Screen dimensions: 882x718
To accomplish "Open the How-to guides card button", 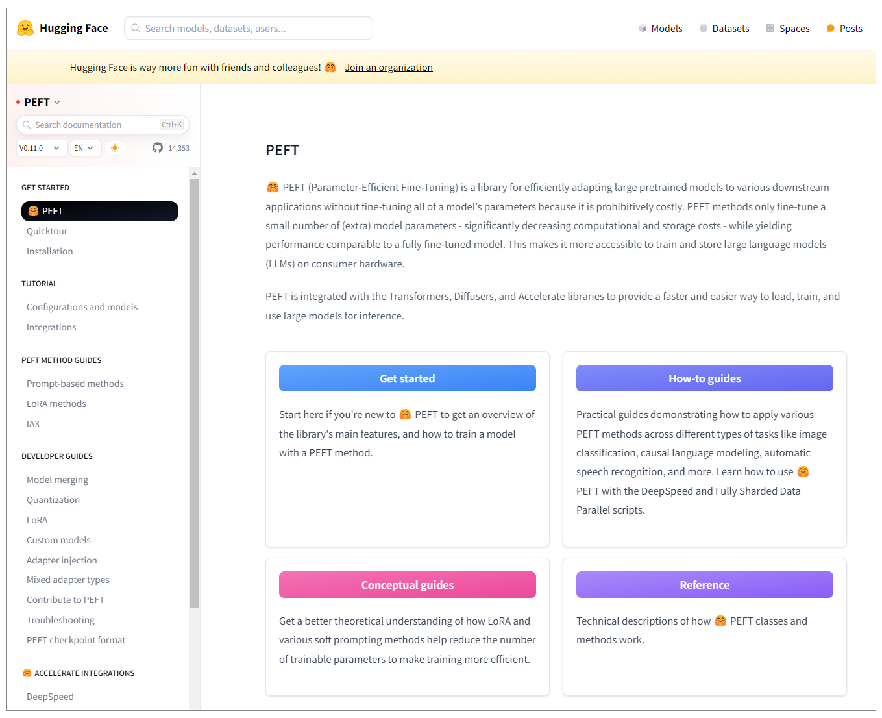I will pos(704,378).
